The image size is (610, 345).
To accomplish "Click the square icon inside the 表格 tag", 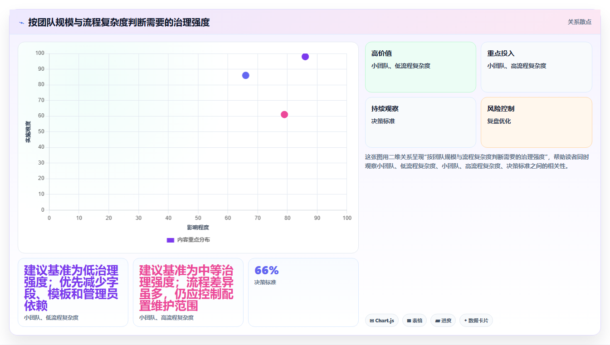I will click(409, 321).
